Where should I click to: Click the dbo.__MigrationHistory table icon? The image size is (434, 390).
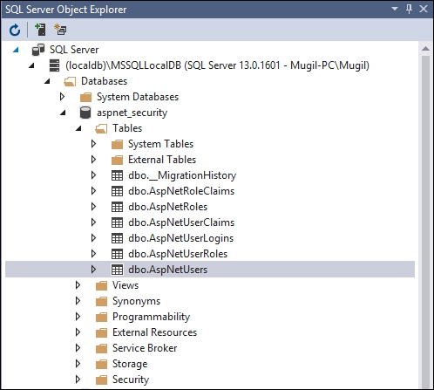click(117, 175)
